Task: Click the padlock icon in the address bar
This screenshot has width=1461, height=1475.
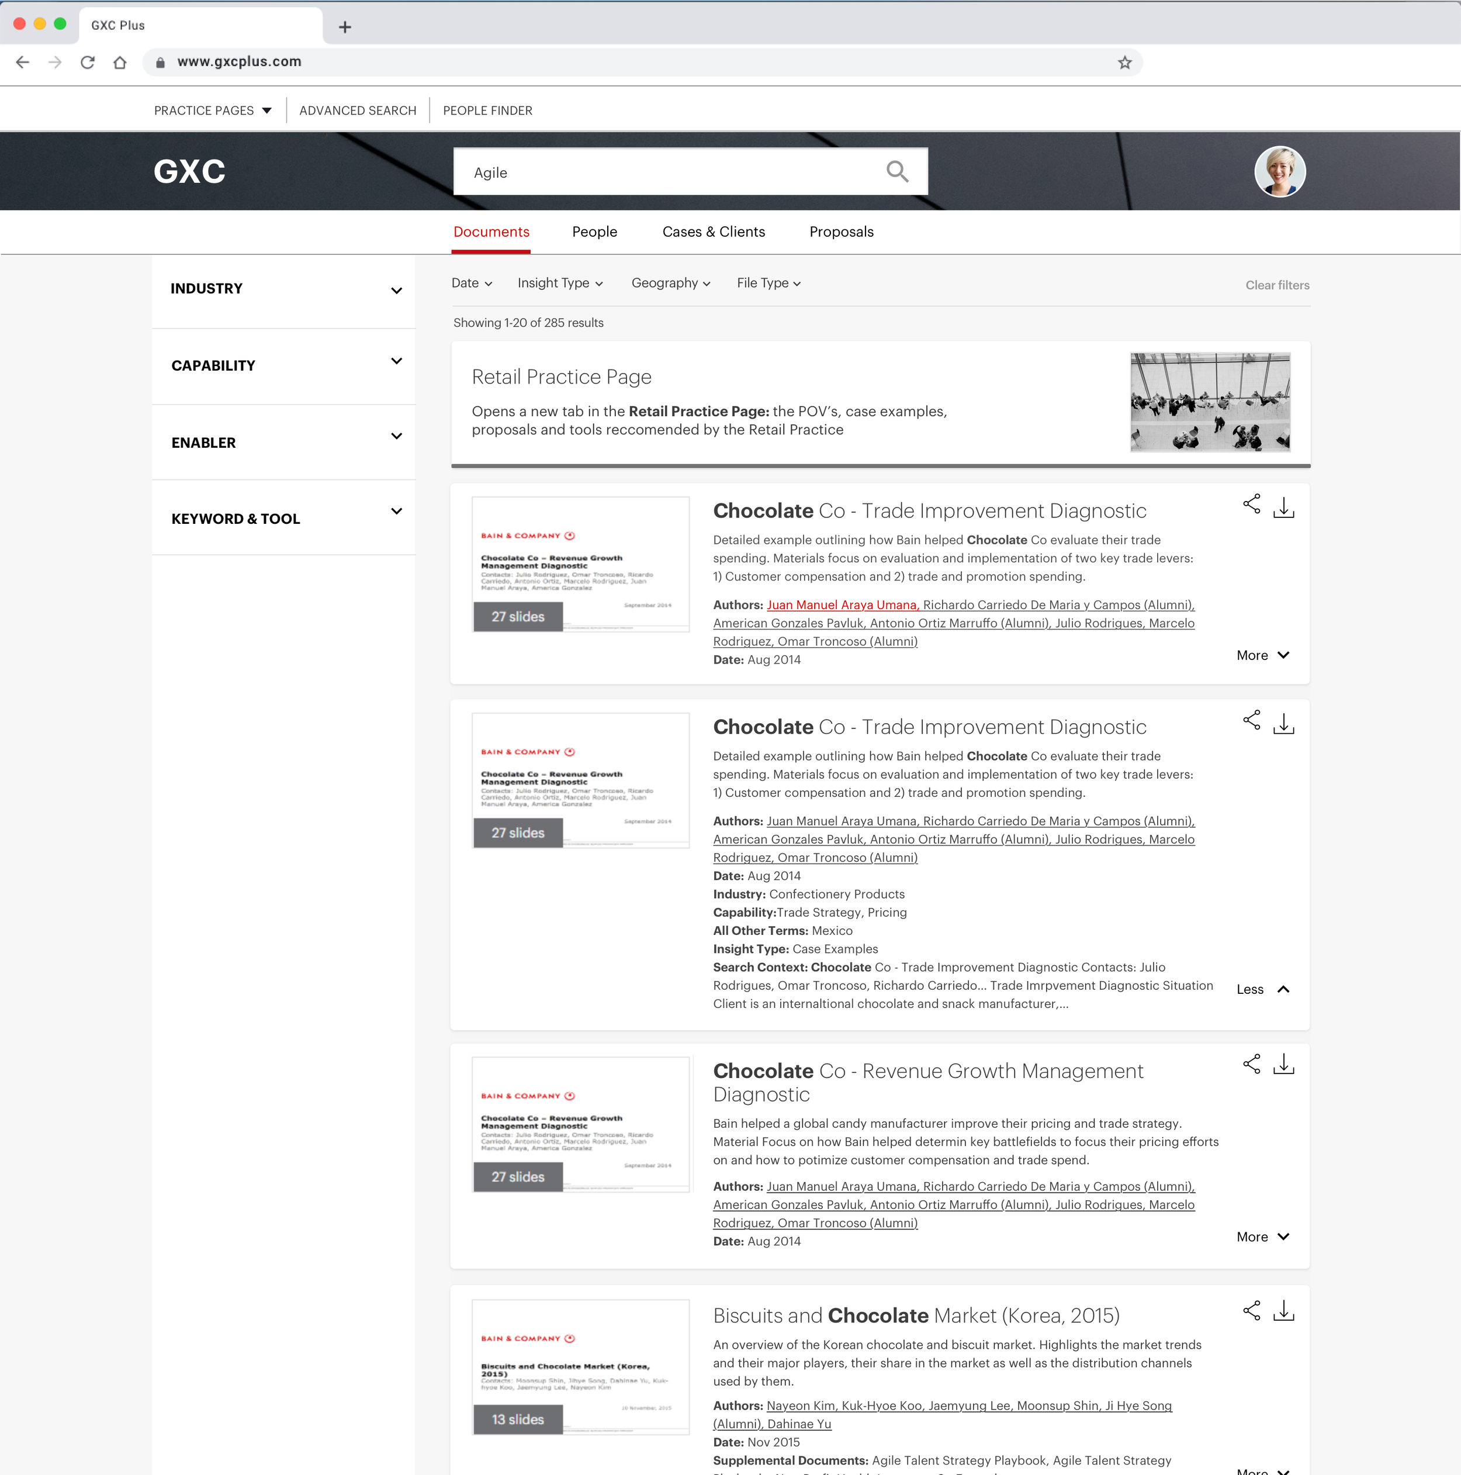Action: [160, 63]
